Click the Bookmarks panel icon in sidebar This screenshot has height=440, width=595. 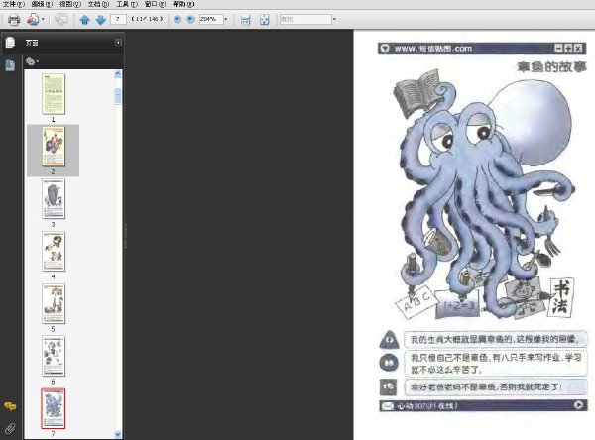point(10,65)
